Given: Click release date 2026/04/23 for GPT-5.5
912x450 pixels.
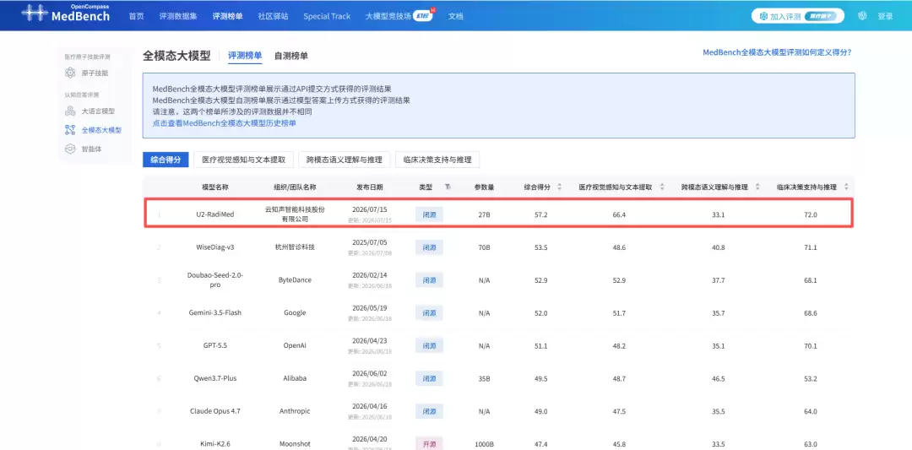Looking at the screenshot, I should point(370,341).
